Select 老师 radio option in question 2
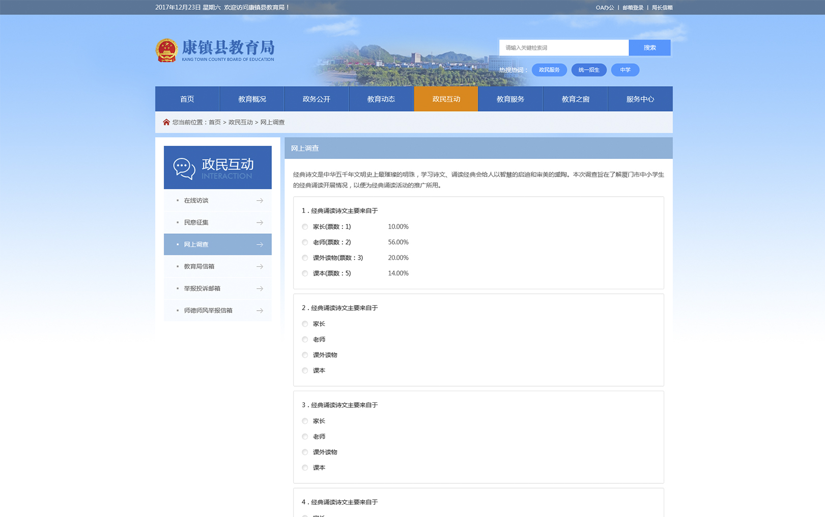 pos(305,340)
